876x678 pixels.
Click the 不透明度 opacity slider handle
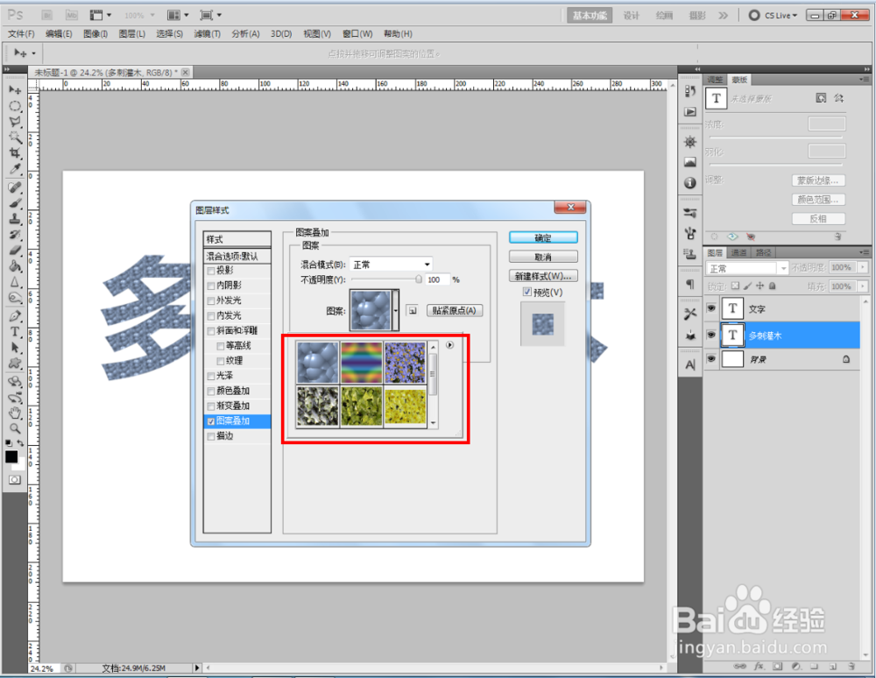pos(419,279)
